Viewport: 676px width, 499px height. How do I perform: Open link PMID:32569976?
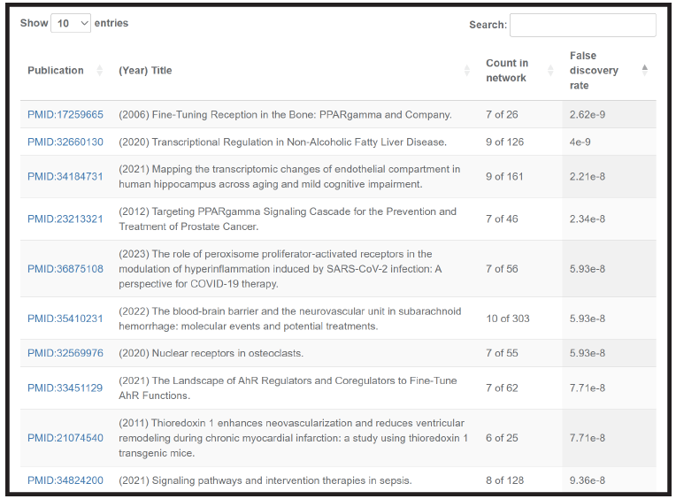pyautogui.click(x=65, y=353)
